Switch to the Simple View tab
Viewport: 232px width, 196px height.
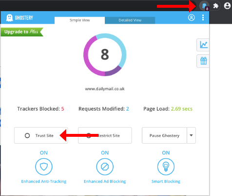tap(79, 20)
